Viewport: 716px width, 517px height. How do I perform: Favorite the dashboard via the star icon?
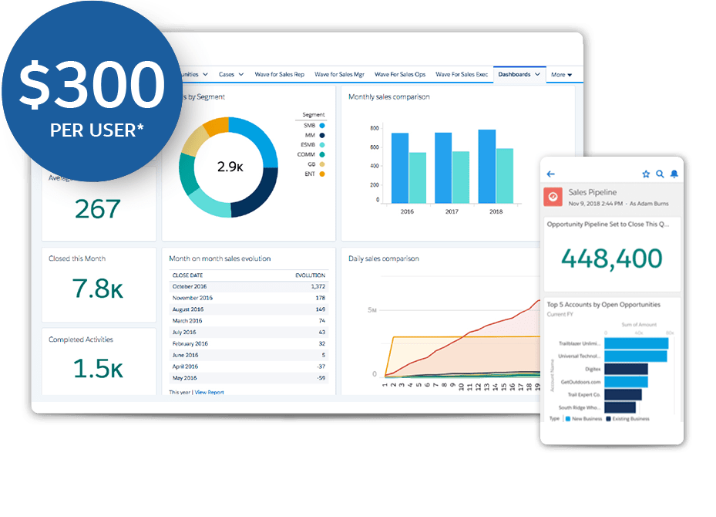point(646,174)
